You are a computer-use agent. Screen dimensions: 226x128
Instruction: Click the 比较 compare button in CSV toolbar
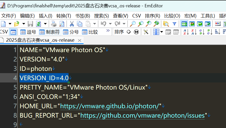[x=90, y=32]
